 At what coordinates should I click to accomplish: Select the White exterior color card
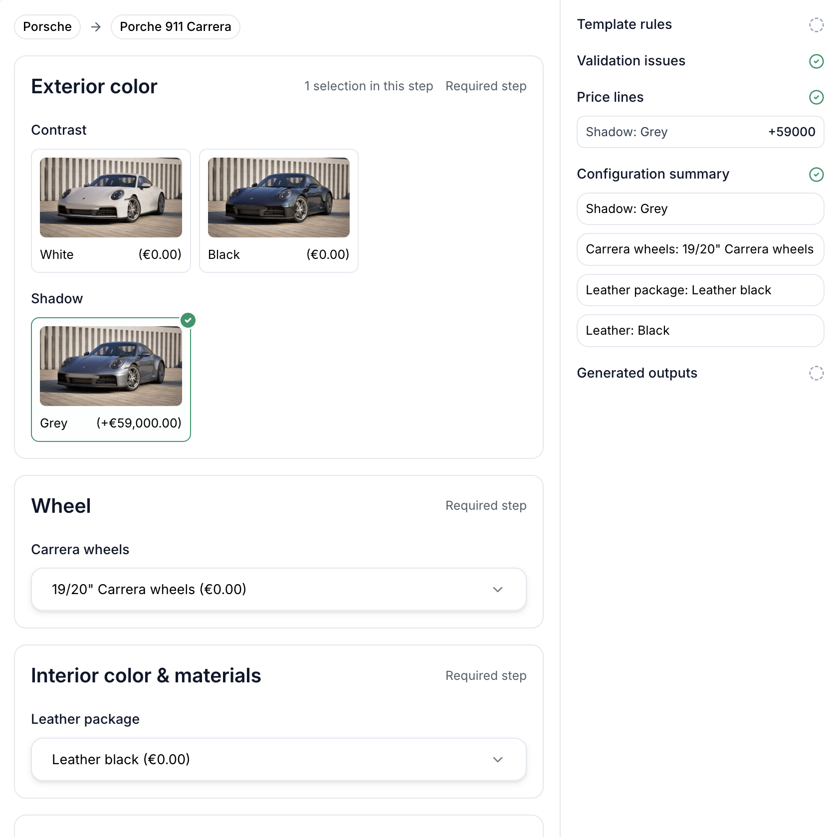coord(111,210)
